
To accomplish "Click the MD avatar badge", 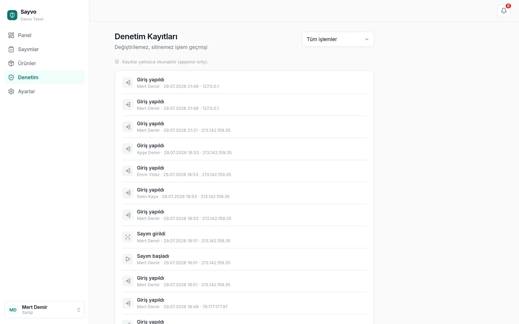I will (x=13, y=310).
